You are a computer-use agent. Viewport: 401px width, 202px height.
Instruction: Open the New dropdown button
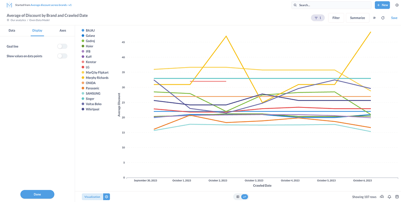coord(382,5)
